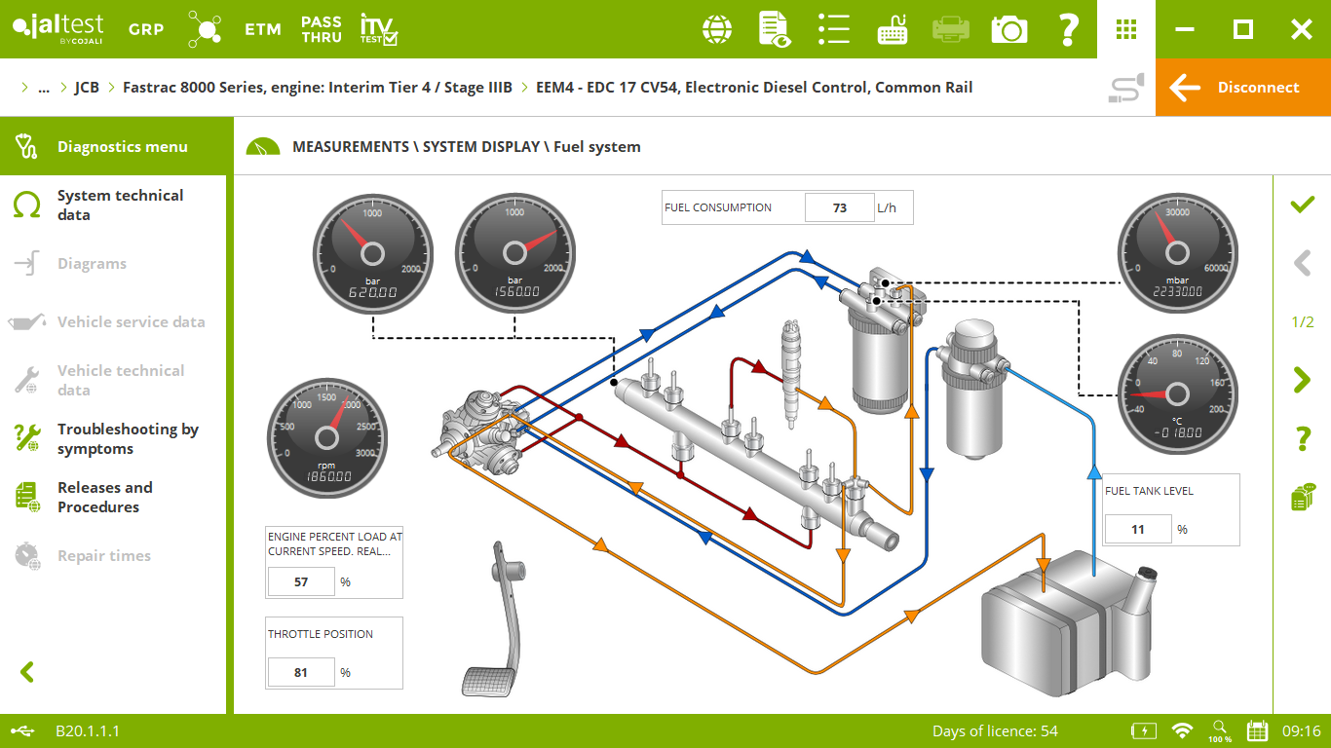Click the FUEL CONSUMPTION label

718,207
